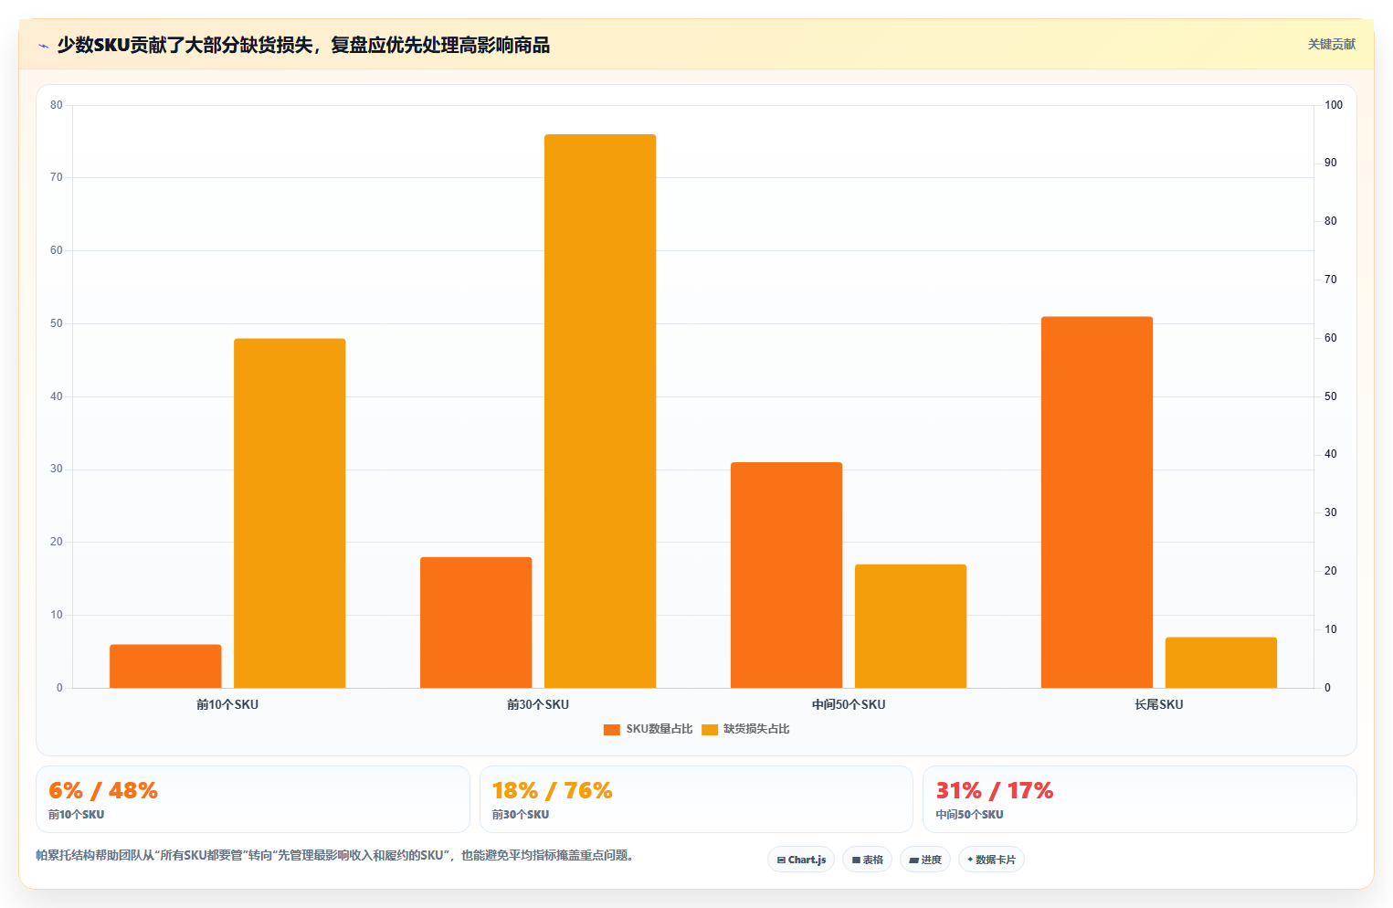Image resolution: width=1393 pixels, height=908 pixels.
Task: Click the SKU数量占比 bar for 中间50个SKU
Action: [786, 575]
